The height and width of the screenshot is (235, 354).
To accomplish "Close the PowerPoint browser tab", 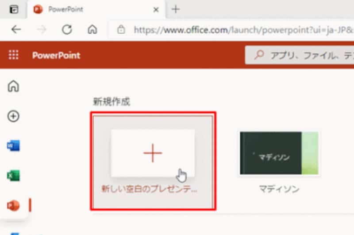I will pyautogui.click(x=156, y=10).
